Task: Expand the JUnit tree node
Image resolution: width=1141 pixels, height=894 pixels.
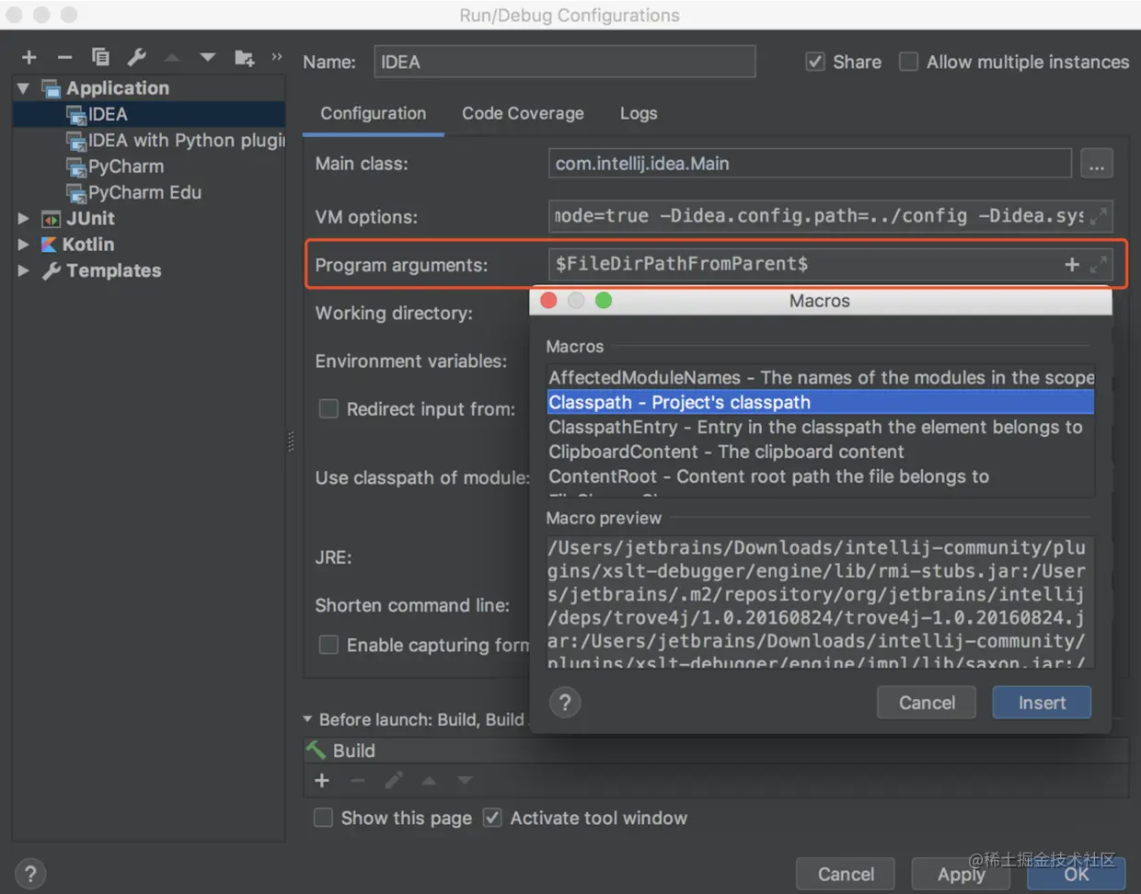Action: pos(23,219)
